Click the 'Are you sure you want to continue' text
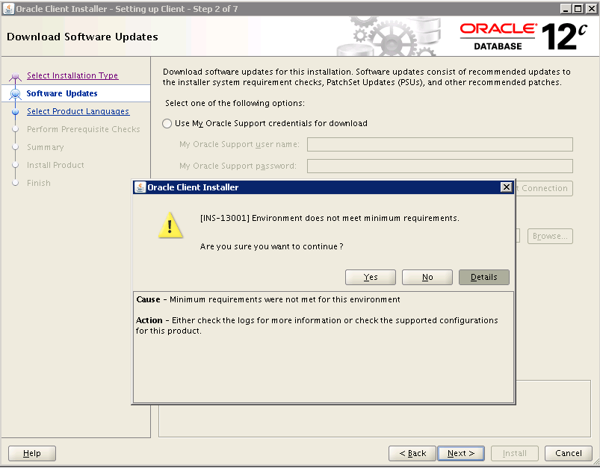The image size is (600, 468). click(x=271, y=246)
